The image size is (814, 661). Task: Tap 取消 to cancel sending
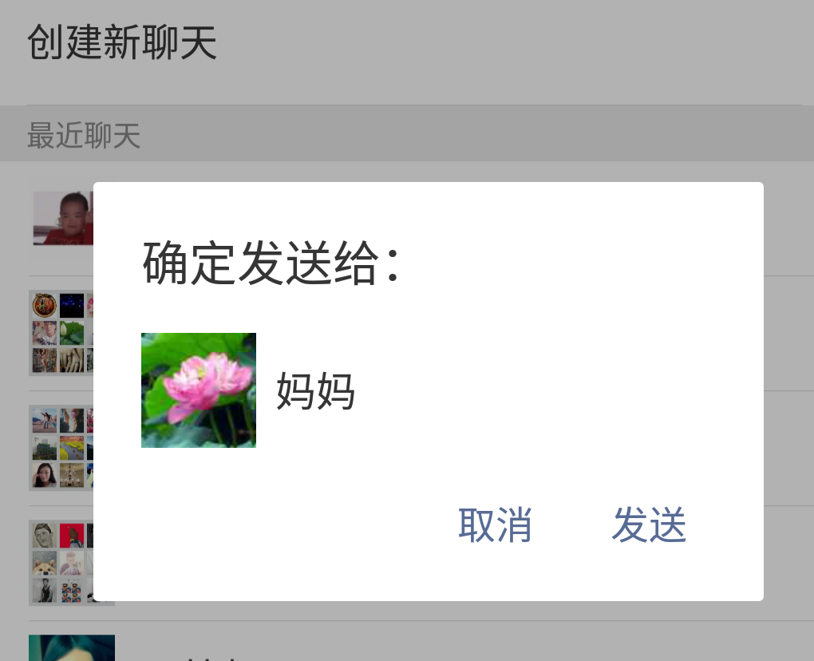click(x=495, y=525)
